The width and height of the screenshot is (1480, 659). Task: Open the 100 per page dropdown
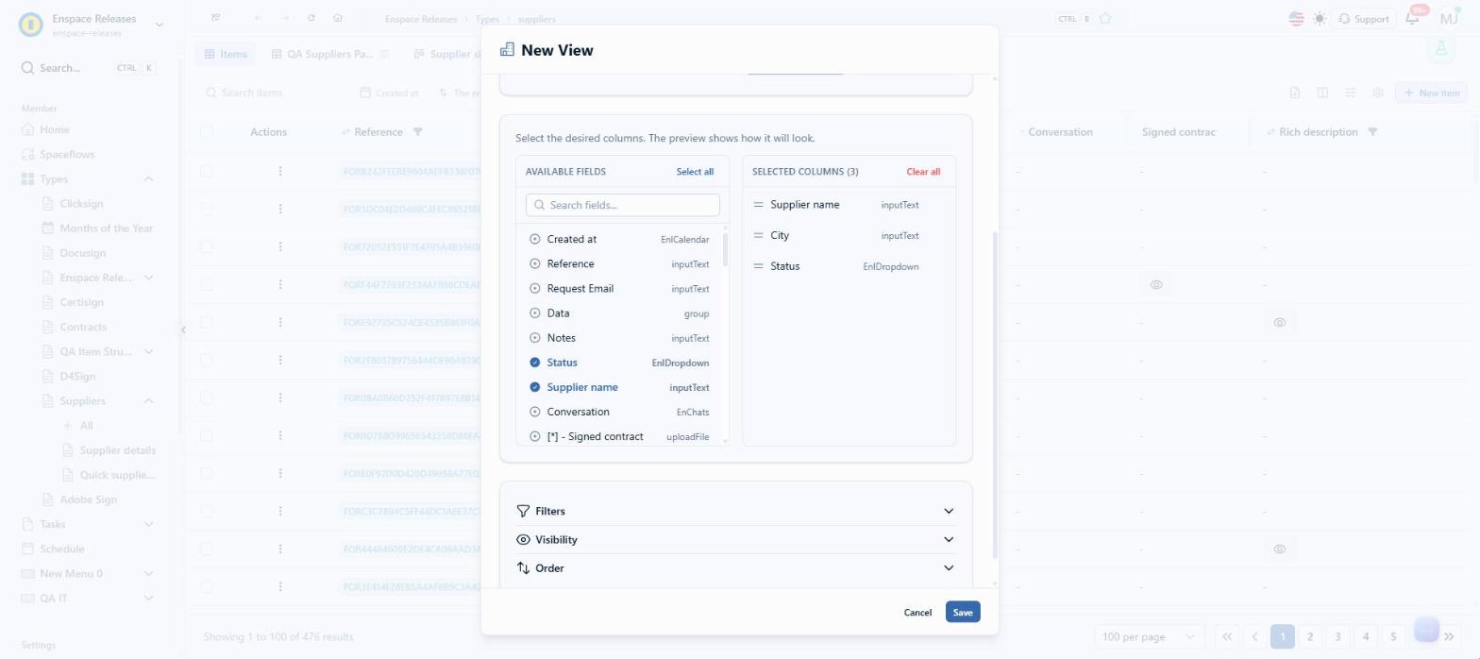(x=1150, y=636)
